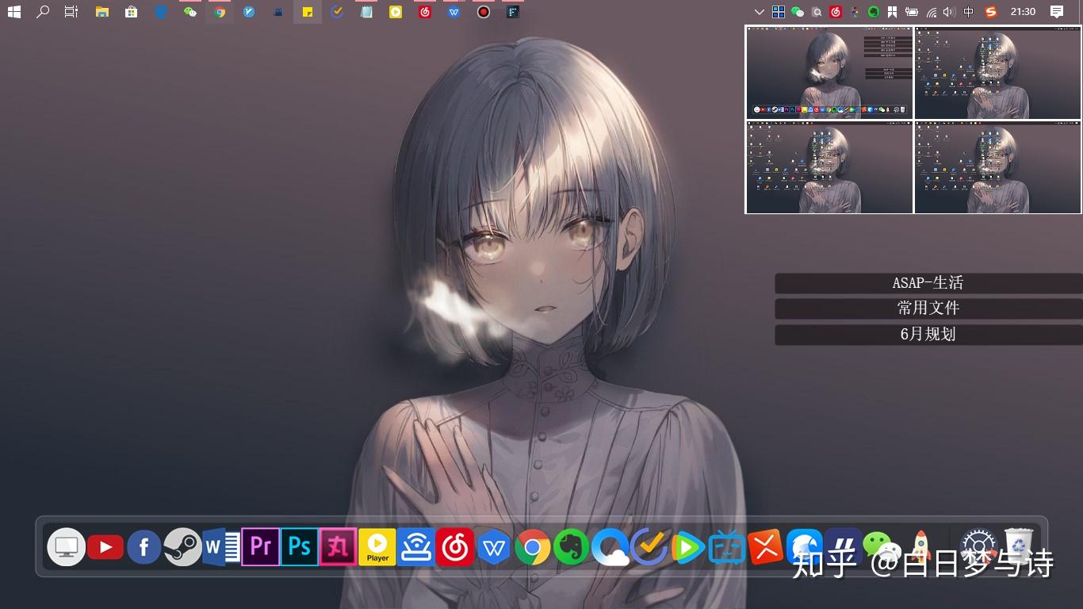Image resolution: width=1083 pixels, height=609 pixels.
Task: Launch NetEase Cloud Music from the dock
Action: 455,547
